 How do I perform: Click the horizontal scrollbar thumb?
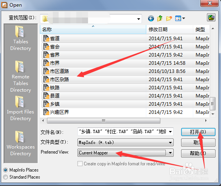[x=104, y=120]
